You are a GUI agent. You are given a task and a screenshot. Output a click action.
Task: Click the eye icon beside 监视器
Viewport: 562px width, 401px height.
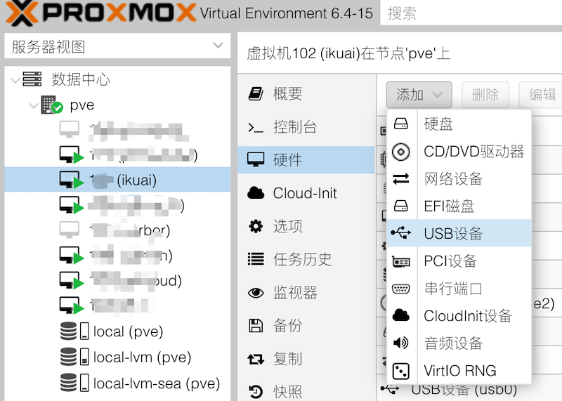point(256,292)
